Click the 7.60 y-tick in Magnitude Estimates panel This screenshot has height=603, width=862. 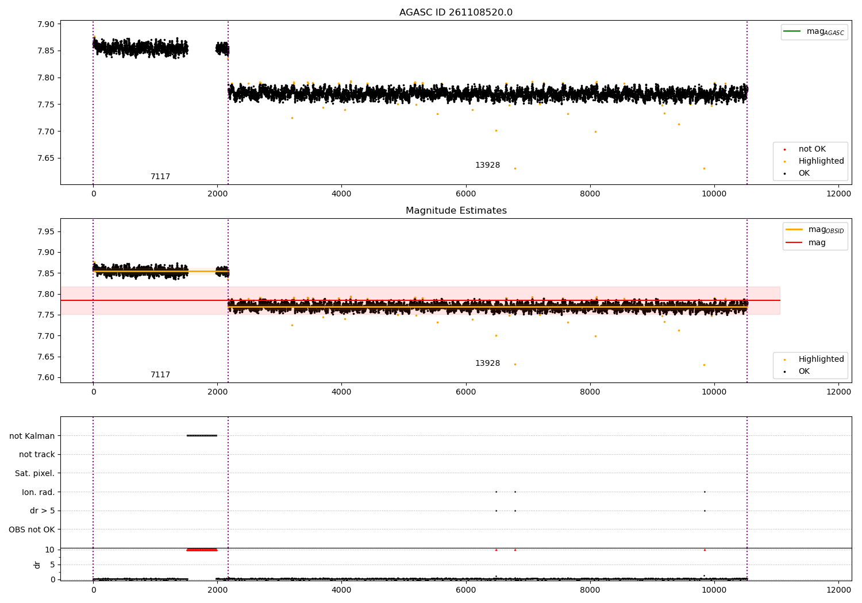coord(46,378)
